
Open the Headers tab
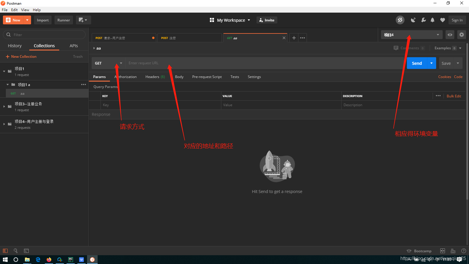(155, 77)
